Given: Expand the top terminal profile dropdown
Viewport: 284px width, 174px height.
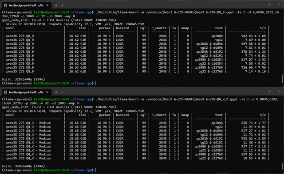Looking at the screenshot, I should click(x=62, y=5).
